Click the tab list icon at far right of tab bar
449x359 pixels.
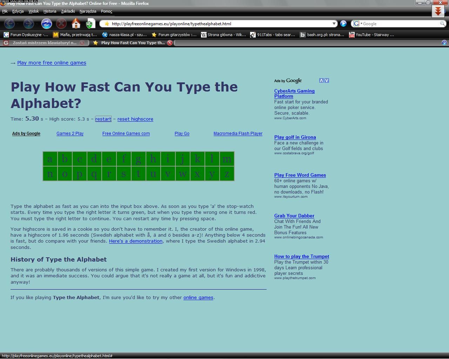pyautogui.click(x=444, y=42)
